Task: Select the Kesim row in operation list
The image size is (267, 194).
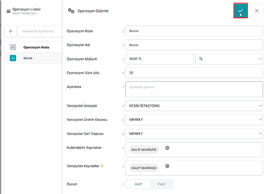Action: click(x=34, y=58)
